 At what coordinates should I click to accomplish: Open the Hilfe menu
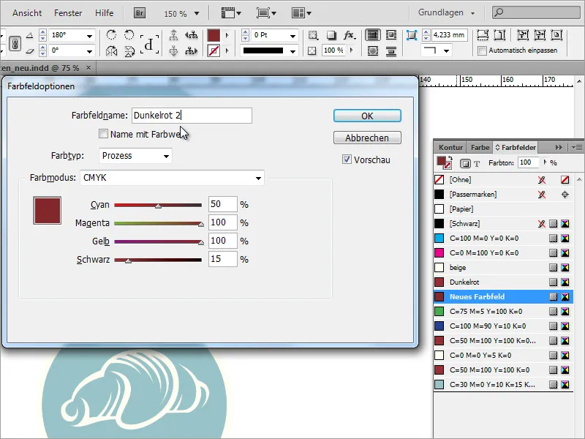[x=104, y=13]
